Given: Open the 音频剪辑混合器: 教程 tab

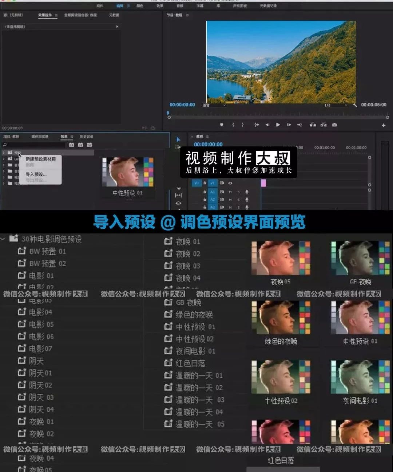Looking at the screenshot, I should pos(80,15).
